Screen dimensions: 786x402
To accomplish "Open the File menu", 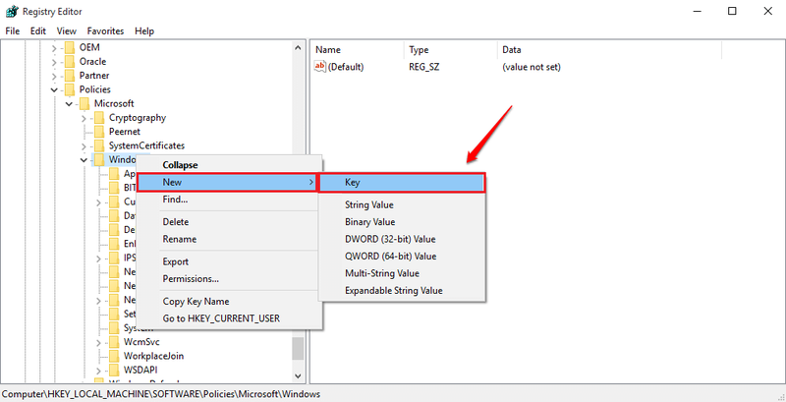I will [12, 31].
